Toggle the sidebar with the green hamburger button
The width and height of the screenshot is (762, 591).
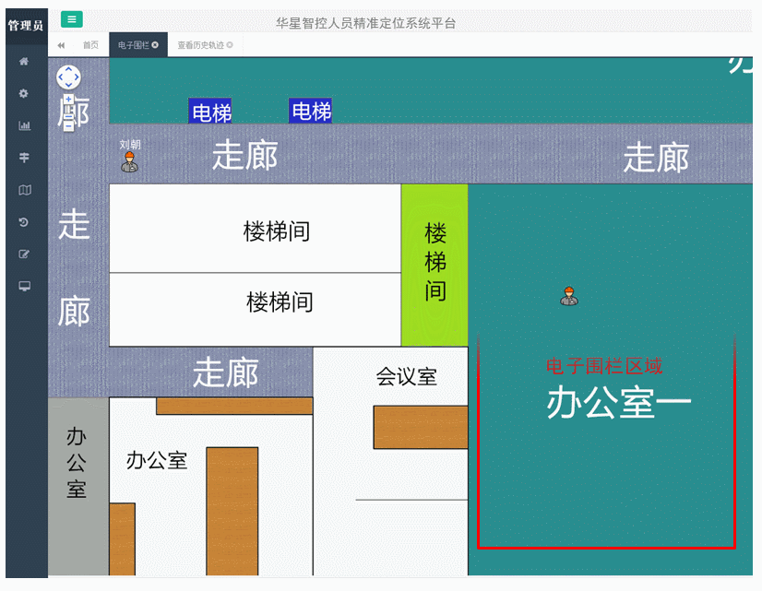tap(70, 19)
